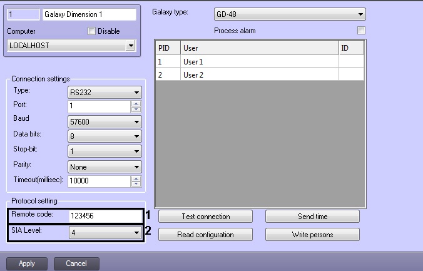Click the Port number field
Screen dimensions: 423x271
pyautogui.click(x=99, y=106)
